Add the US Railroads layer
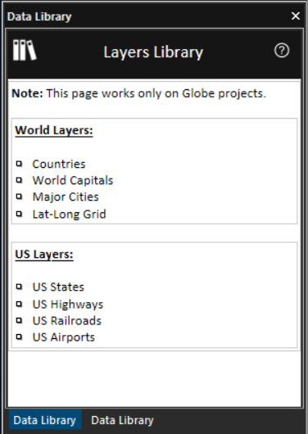The width and height of the screenshot is (308, 434). click(x=66, y=321)
